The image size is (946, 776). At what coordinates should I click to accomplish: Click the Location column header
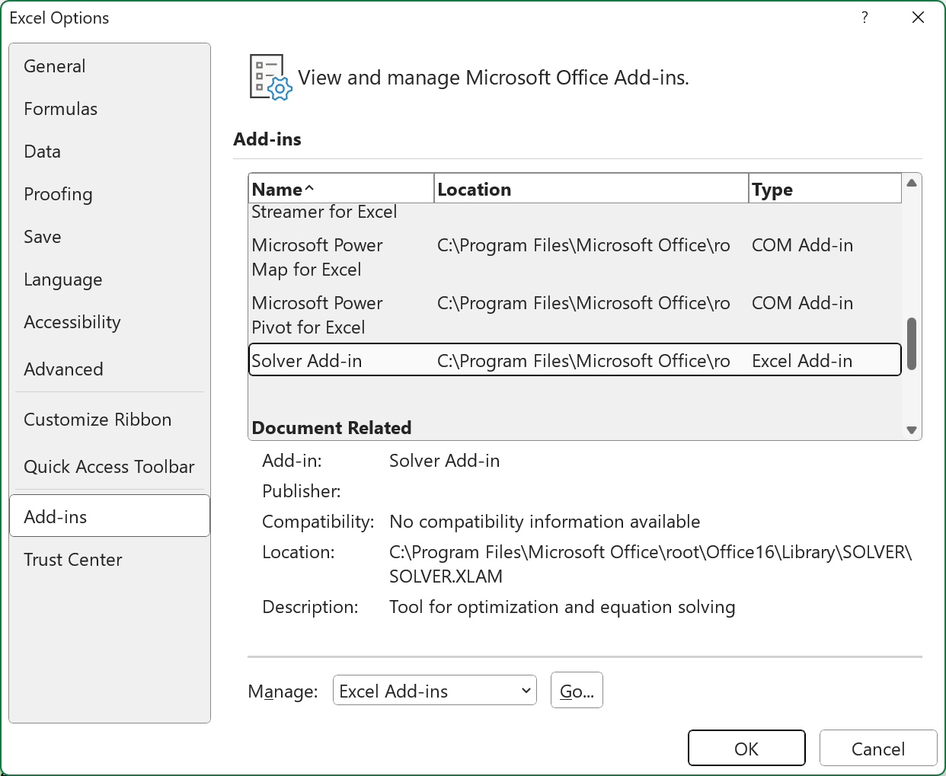(591, 189)
